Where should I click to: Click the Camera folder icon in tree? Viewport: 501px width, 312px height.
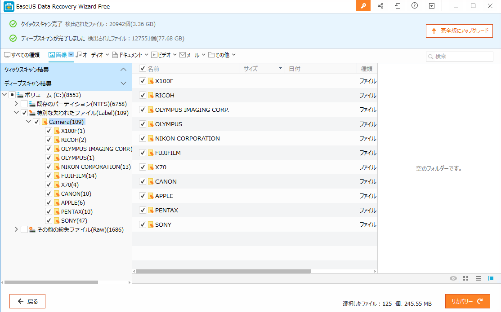pyautogui.click(x=45, y=122)
